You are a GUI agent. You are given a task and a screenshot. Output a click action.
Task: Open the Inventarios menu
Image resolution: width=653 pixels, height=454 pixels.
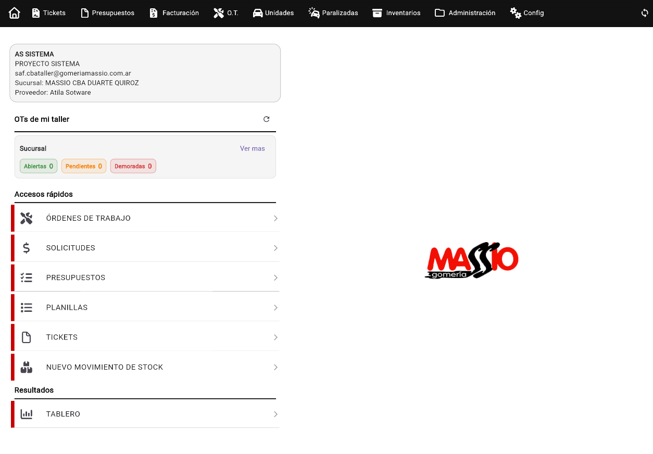click(396, 13)
